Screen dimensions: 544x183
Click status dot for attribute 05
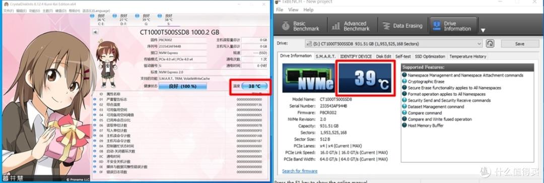click(95, 120)
